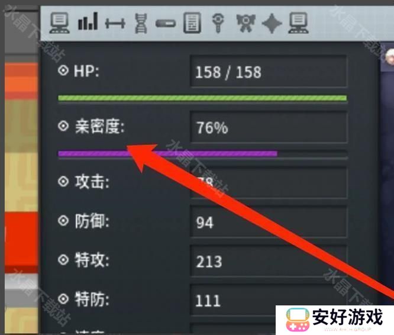The height and width of the screenshot is (335, 394).
Task: Click the circle marker beside HP label
Action: [63, 70]
